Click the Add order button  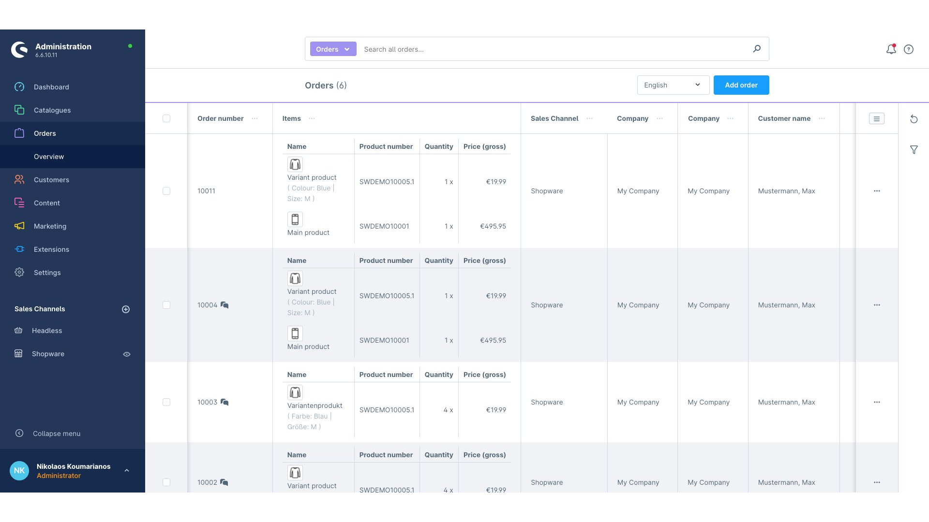741,85
